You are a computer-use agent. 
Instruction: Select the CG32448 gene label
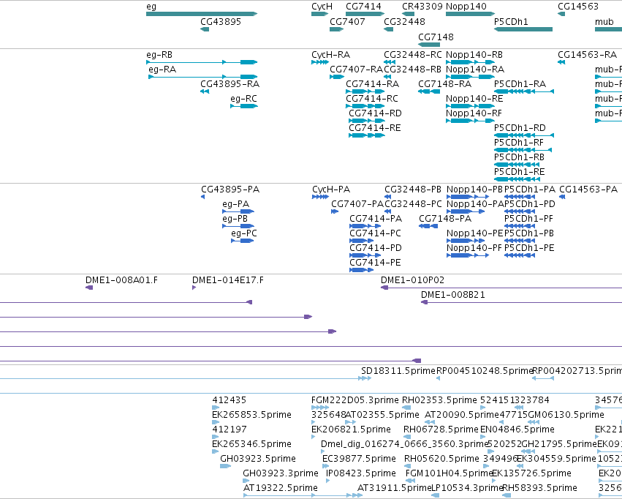tap(404, 22)
